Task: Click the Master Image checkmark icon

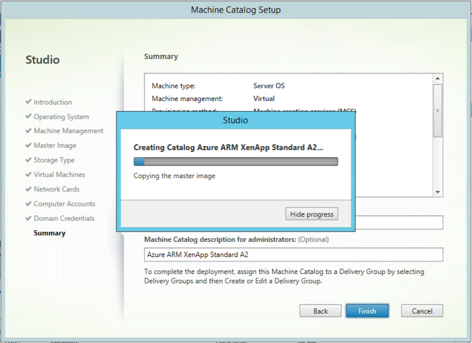Action: [x=29, y=145]
